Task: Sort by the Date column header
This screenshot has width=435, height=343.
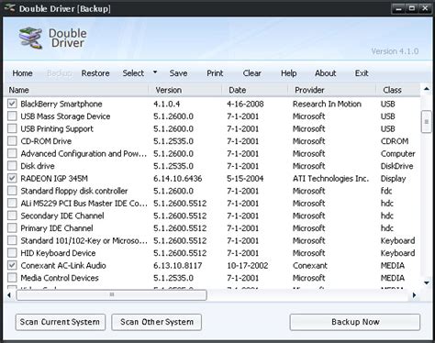Action: click(255, 90)
